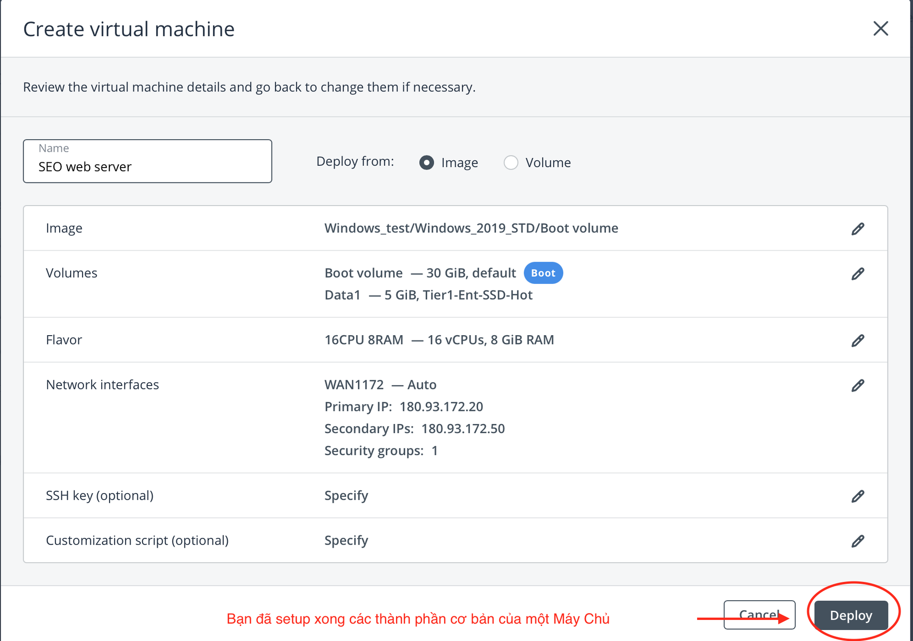Select the Image deploy option

(426, 163)
